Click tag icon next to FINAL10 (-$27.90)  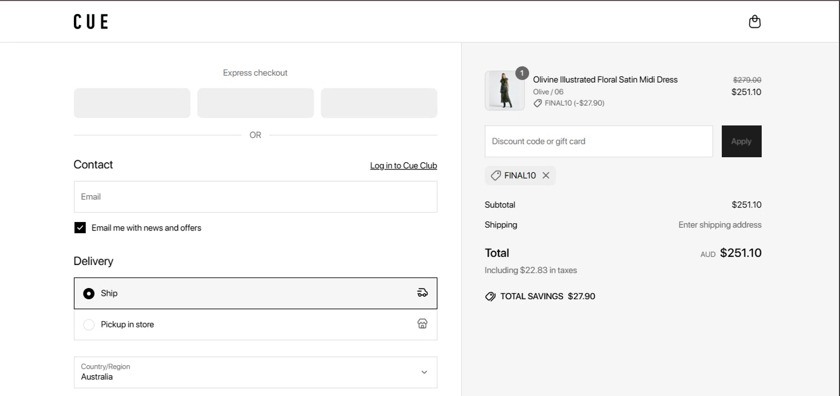click(x=538, y=103)
